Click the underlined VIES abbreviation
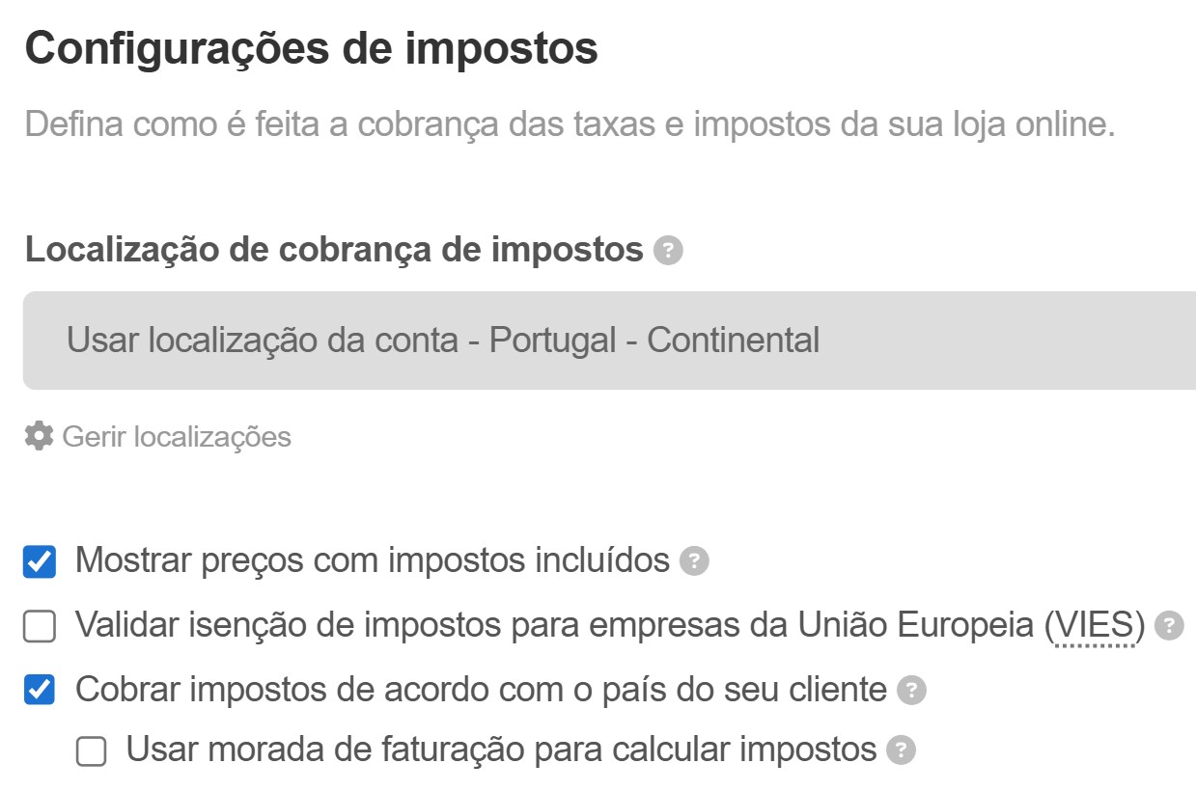Screen dimensions: 1196x791 point(1094,627)
